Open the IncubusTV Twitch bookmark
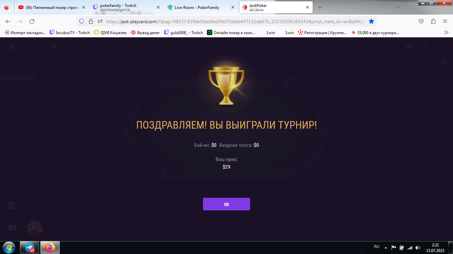Screen dimensions: 453x254 [70, 33]
